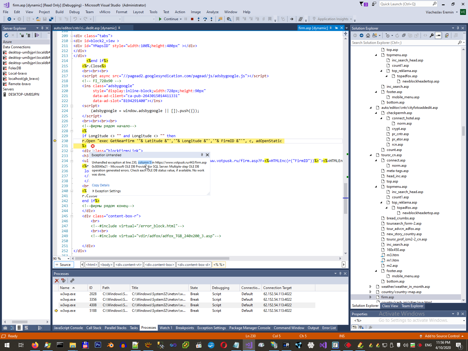Click Solution Explorer Home icon
468x351 pixels.
pyautogui.click(x=368, y=35)
